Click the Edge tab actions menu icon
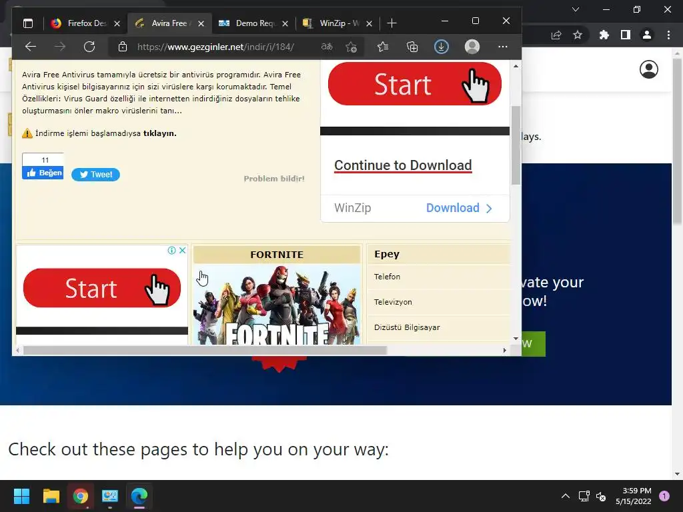 [x=28, y=23]
